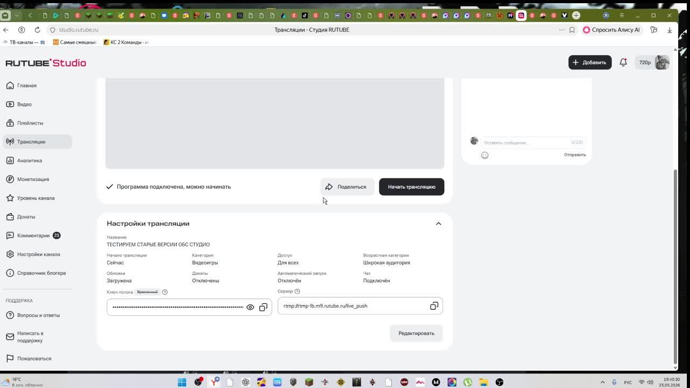Click Спросить Алису AI button
Screen dimensions: 690x388
(612, 30)
